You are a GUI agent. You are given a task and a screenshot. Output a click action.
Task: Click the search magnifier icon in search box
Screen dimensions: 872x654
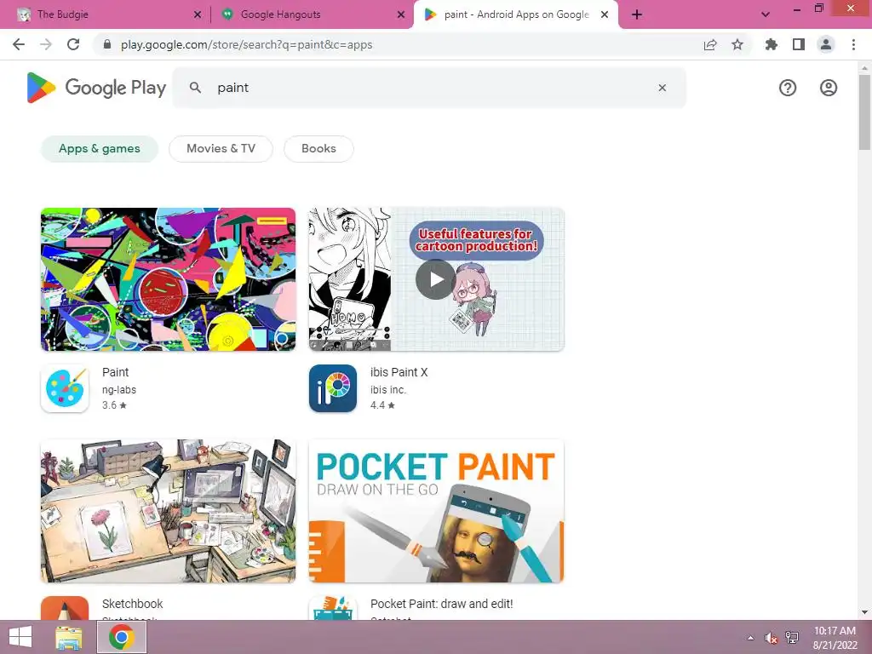point(195,88)
